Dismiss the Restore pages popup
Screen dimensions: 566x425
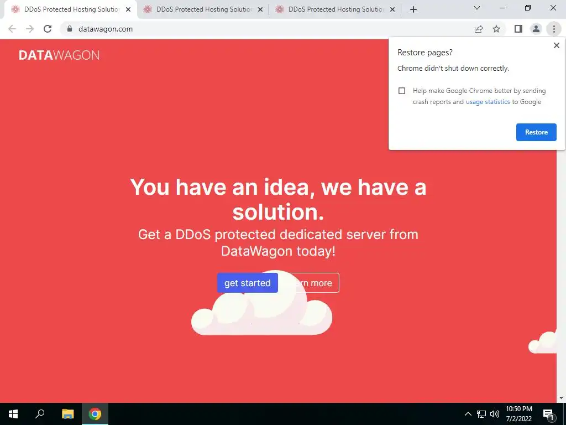pyautogui.click(x=556, y=45)
